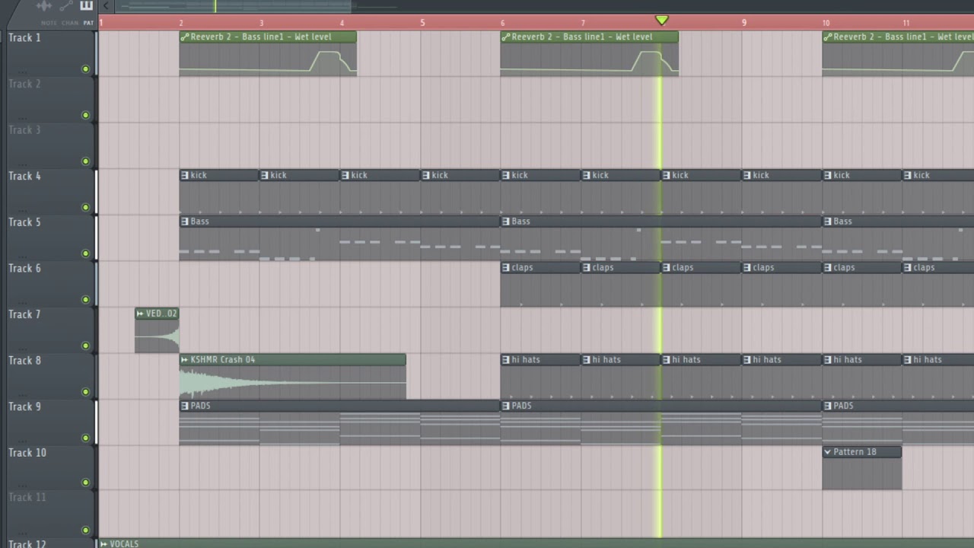
Task: Switch to the NOTE tab
Action: coord(49,23)
